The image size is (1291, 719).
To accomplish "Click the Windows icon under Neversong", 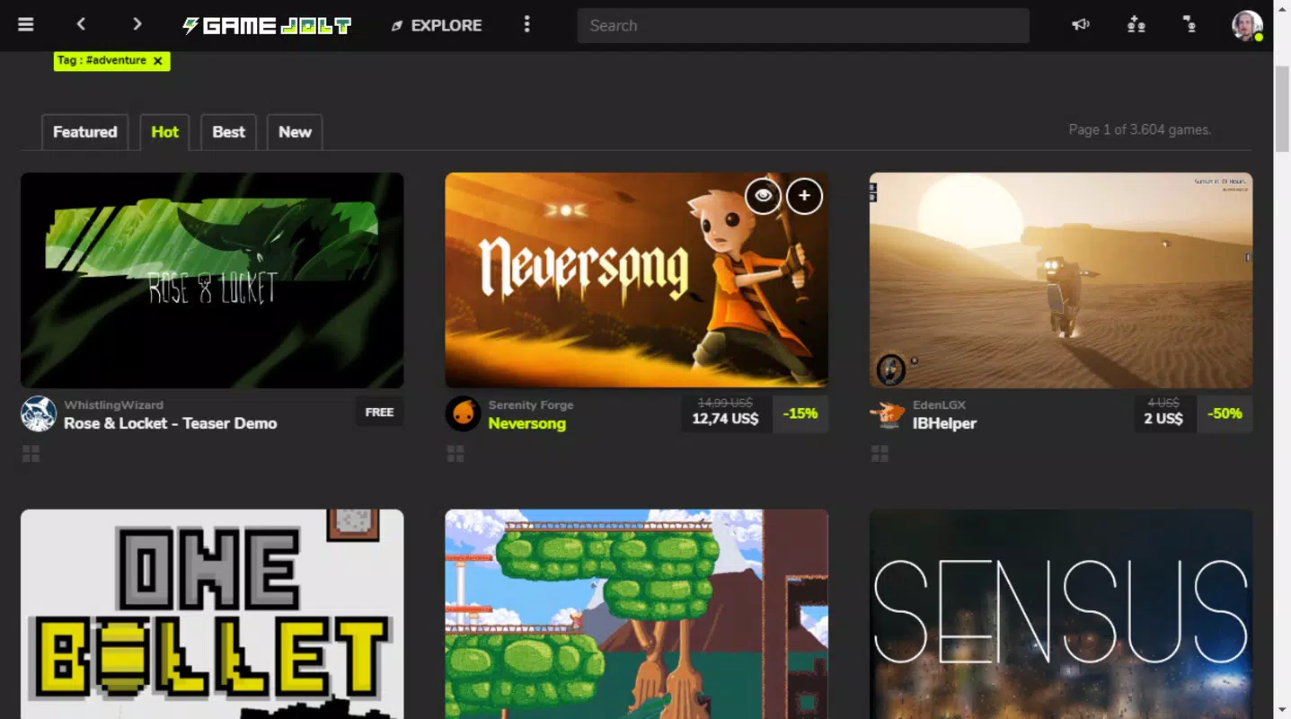I will point(455,454).
